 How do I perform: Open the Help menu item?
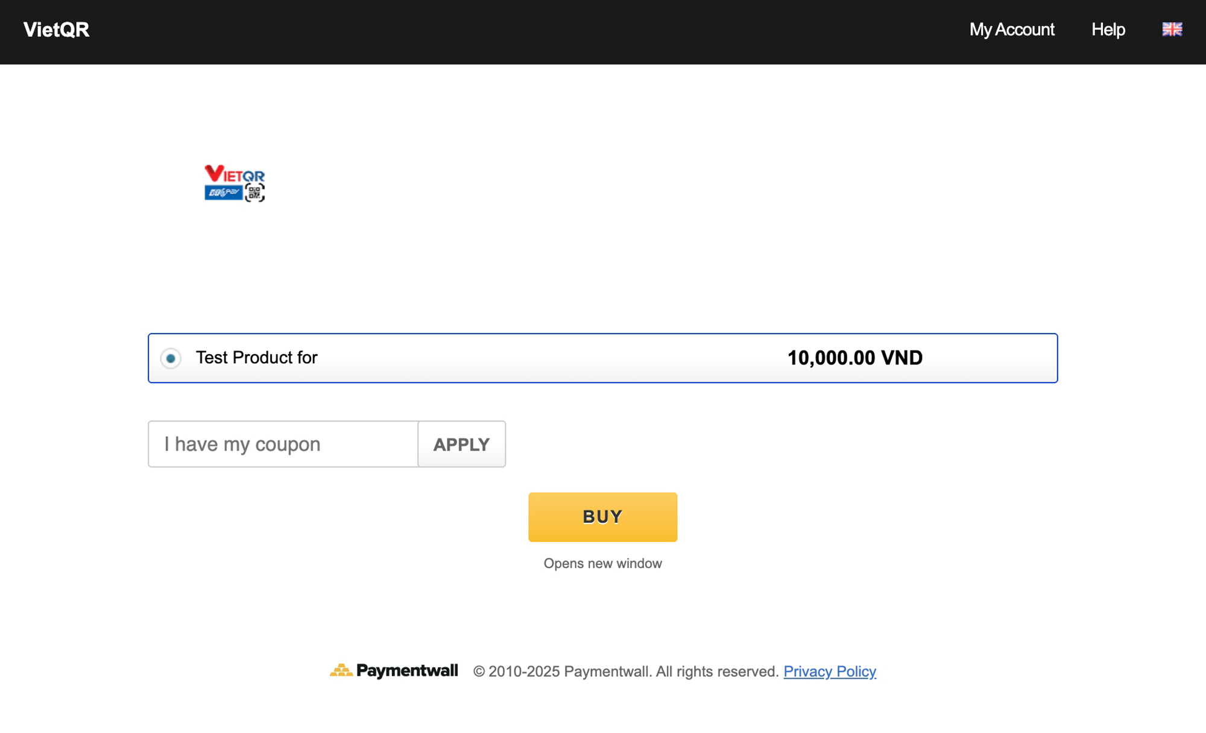(1108, 30)
